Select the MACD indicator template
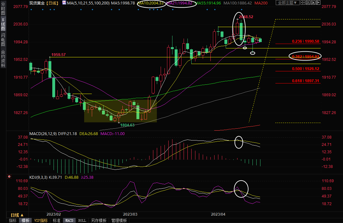 coord(69,220)
